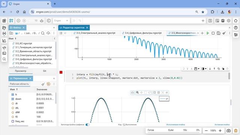
Task: Select the Рабочая область tab
Action: pos(19,84)
